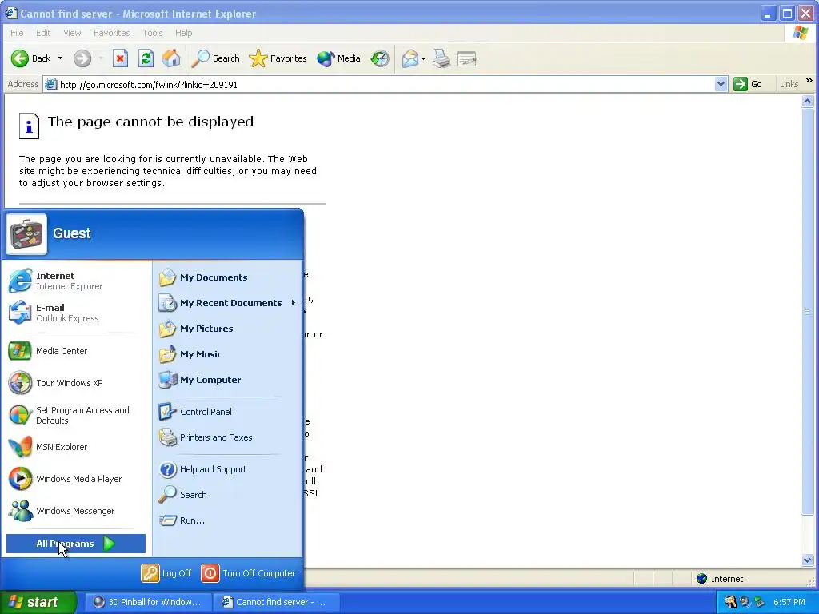
Task: Launch Windows Media Player
Action: (76, 479)
